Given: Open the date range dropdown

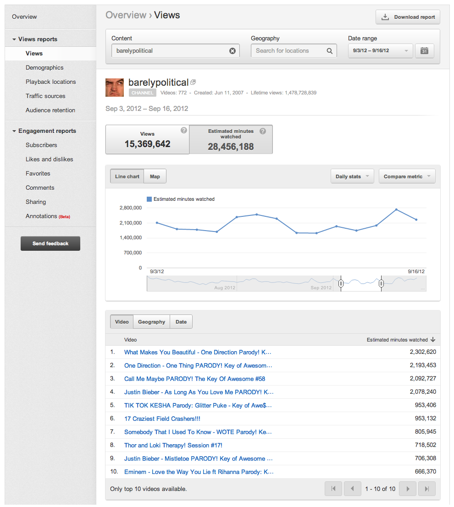Looking at the screenshot, I should tap(380, 51).
